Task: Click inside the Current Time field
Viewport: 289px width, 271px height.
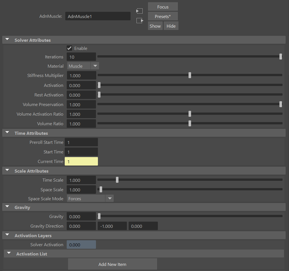Action: [81, 161]
